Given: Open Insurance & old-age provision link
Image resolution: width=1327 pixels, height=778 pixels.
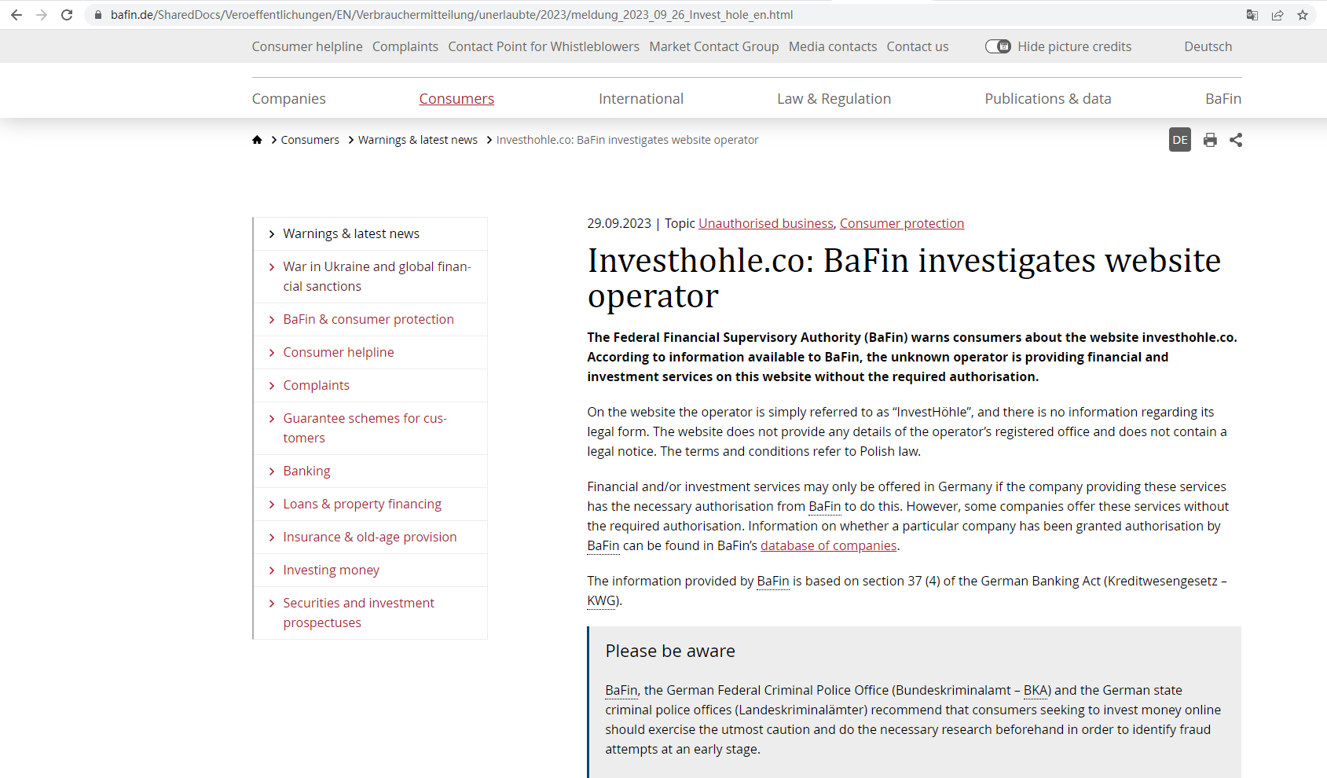Looking at the screenshot, I should click(x=370, y=537).
